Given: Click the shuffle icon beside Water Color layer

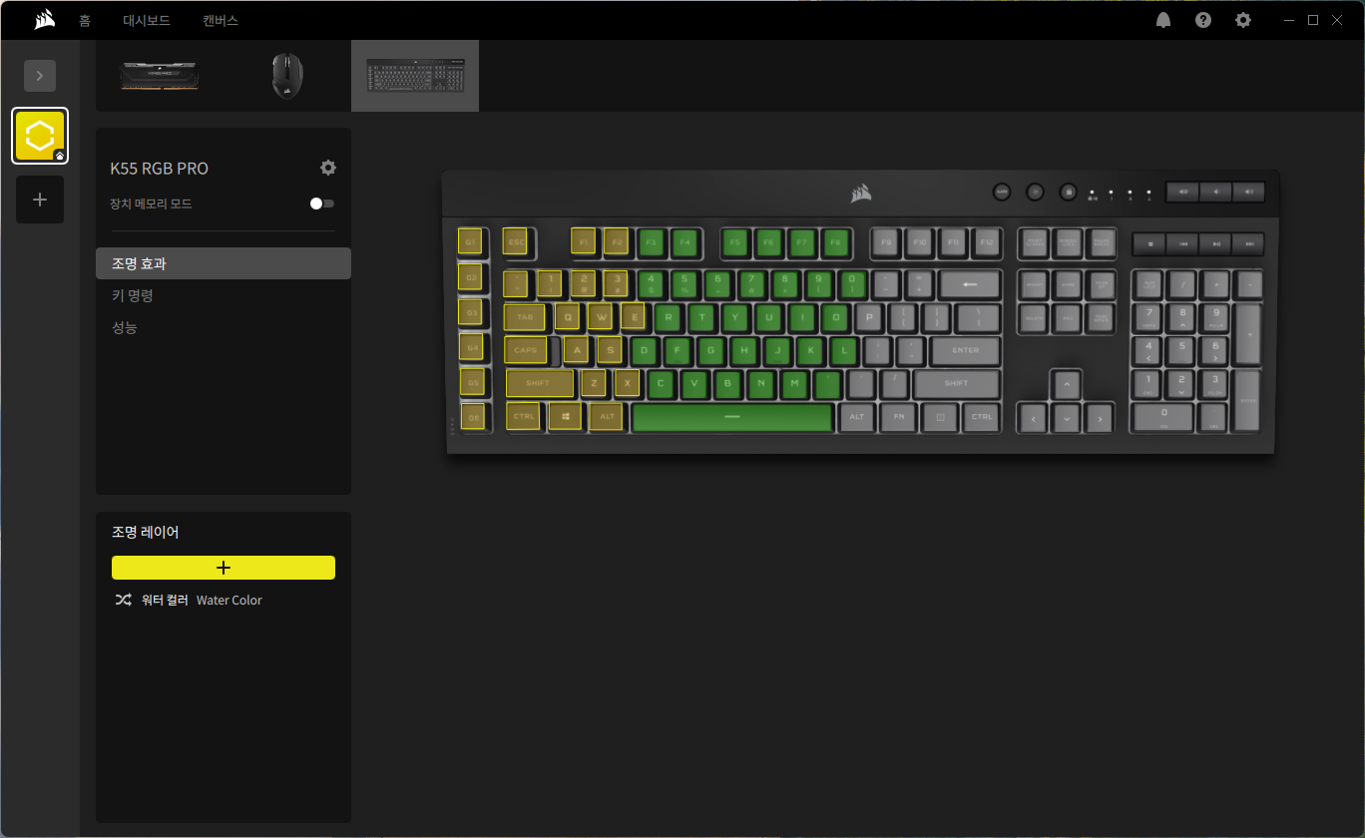Looking at the screenshot, I should [x=123, y=600].
